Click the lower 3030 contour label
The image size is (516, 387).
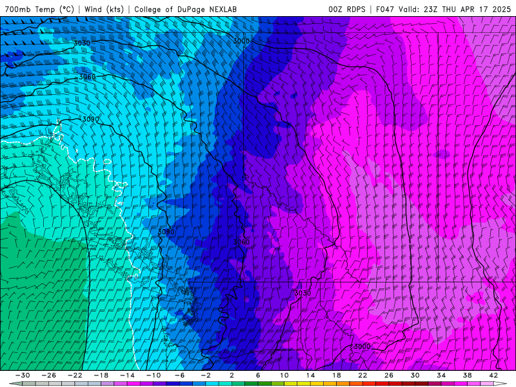(x=303, y=293)
